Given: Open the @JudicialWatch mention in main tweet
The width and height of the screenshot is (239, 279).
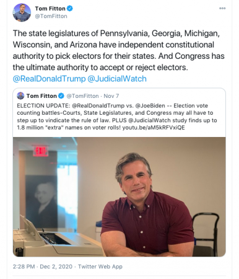Looking at the screenshot, I should tap(117, 79).
